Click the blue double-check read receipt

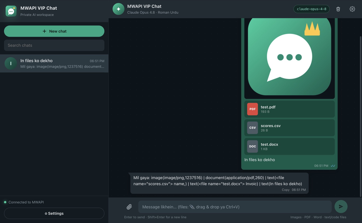[333, 166]
